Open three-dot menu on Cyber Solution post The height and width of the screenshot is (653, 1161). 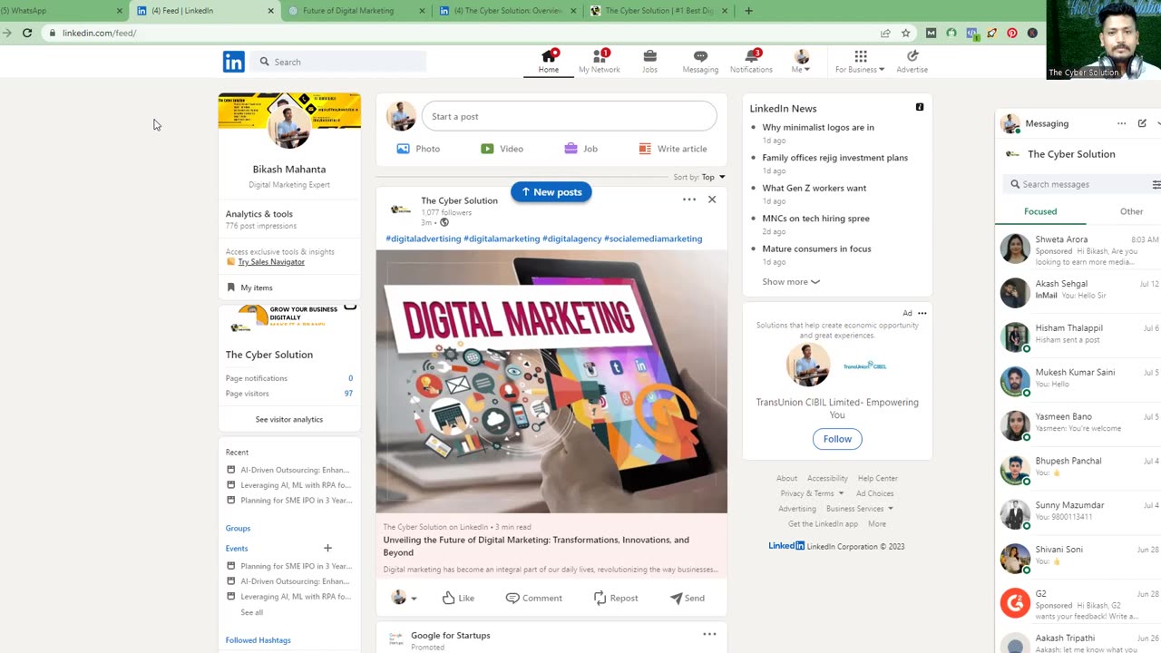[x=689, y=200]
